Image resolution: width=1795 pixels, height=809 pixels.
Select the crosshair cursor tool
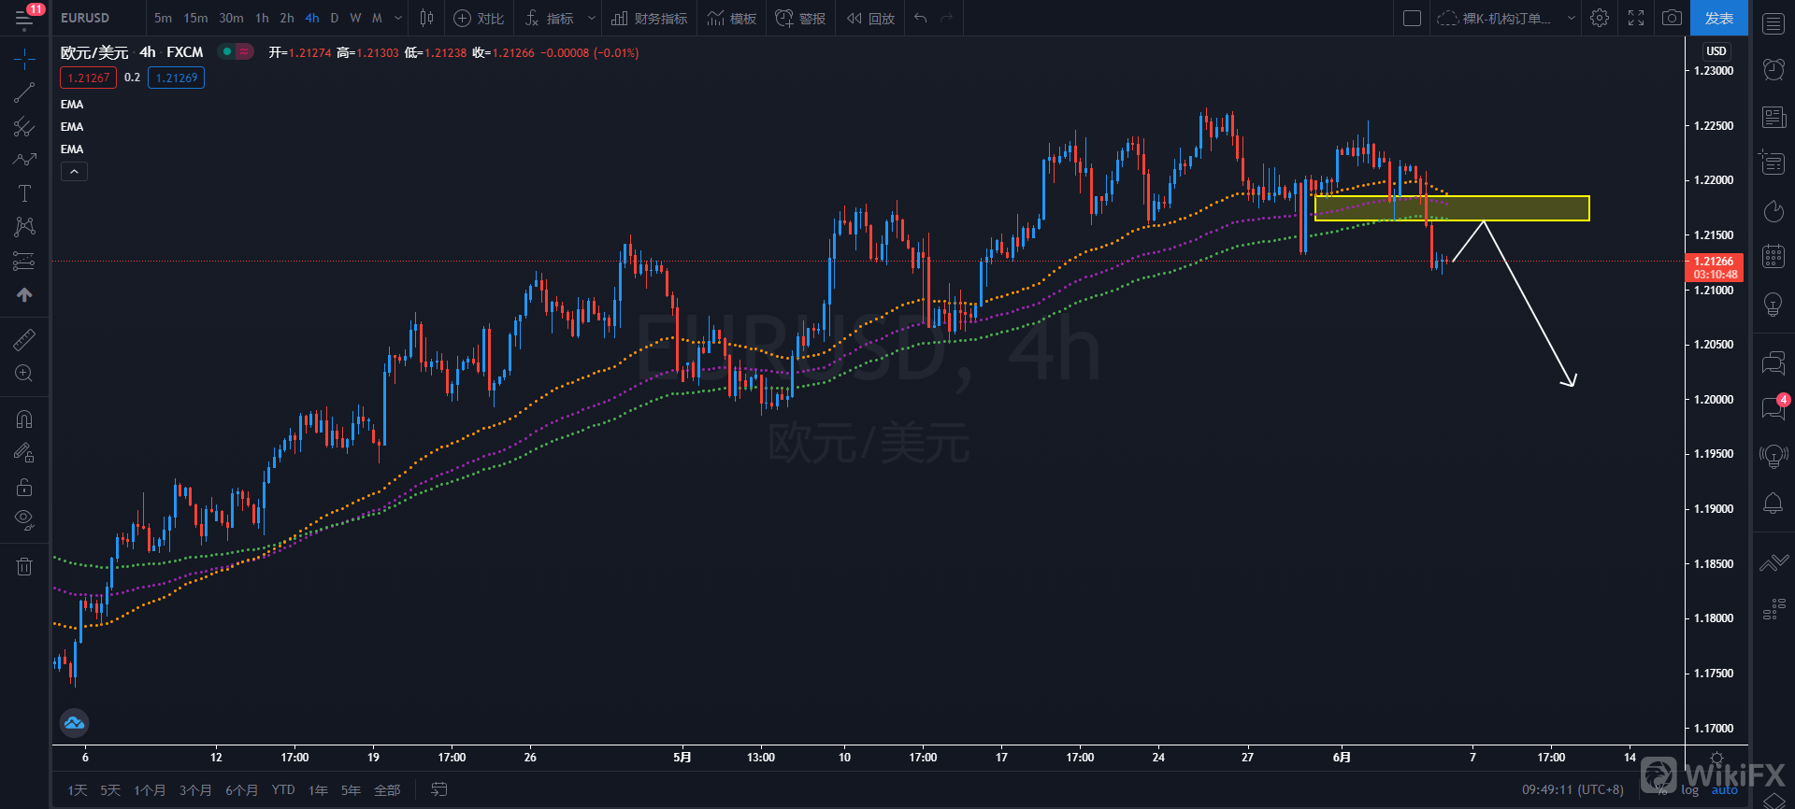point(24,60)
